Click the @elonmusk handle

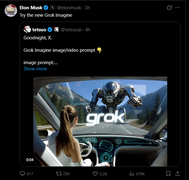(69, 8)
